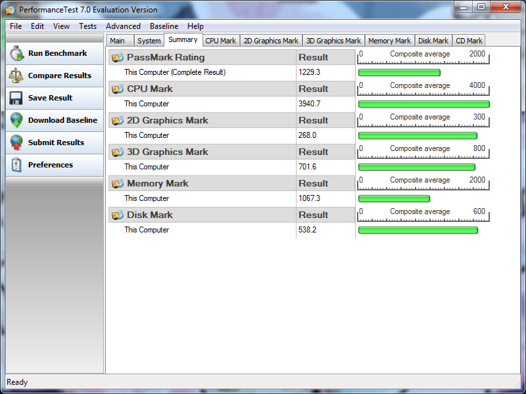Click the 2D Graphics composite average scale
The image size is (526, 394).
(x=423, y=120)
